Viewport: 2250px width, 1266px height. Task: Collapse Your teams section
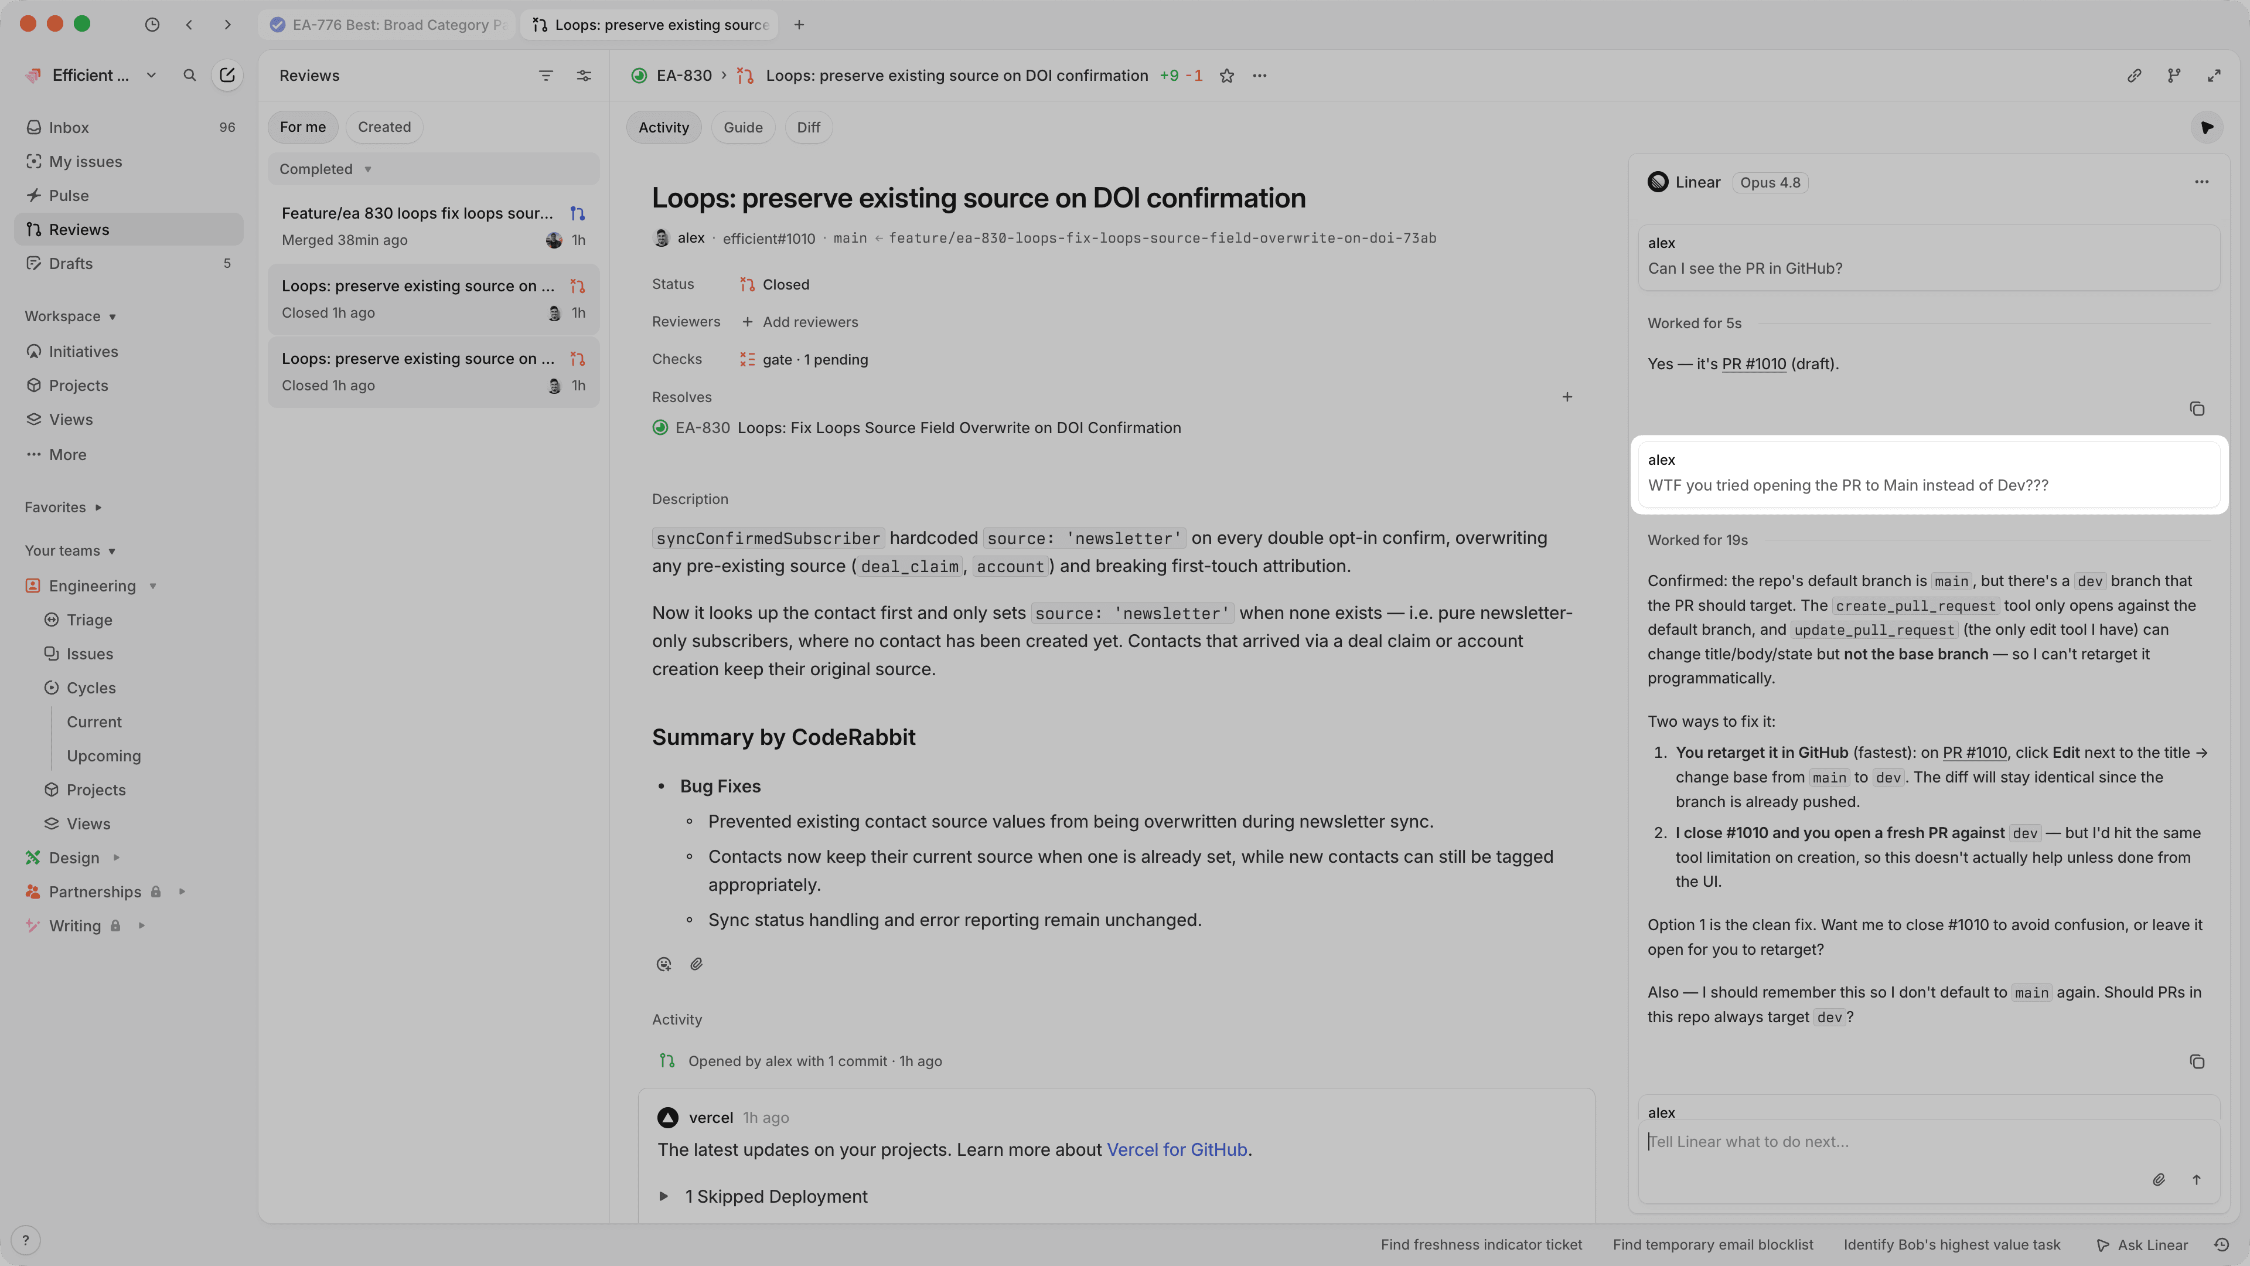tap(71, 550)
